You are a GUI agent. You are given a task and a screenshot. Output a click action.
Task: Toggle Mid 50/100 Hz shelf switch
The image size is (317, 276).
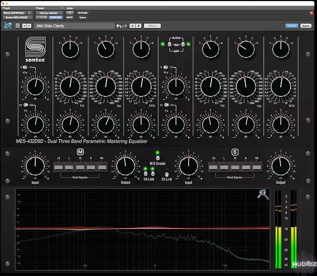click(26, 105)
